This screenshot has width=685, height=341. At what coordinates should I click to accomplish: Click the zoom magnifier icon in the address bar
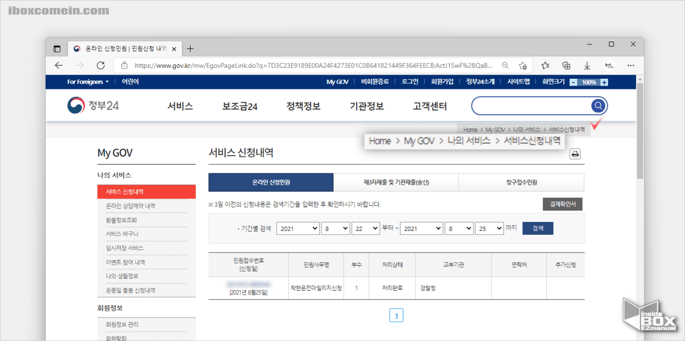pyautogui.click(x=505, y=66)
